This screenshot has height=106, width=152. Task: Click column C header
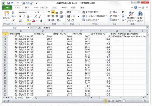coord(43,31)
